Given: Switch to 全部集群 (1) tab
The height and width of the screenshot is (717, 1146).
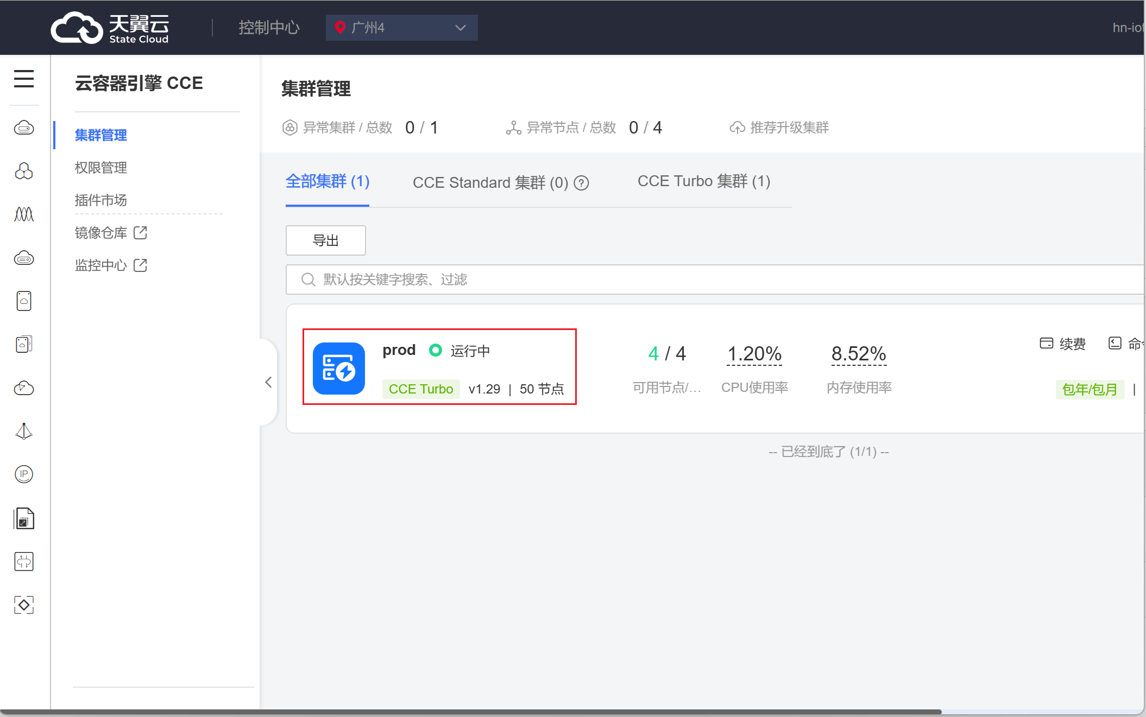Looking at the screenshot, I should (x=328, y=181).
